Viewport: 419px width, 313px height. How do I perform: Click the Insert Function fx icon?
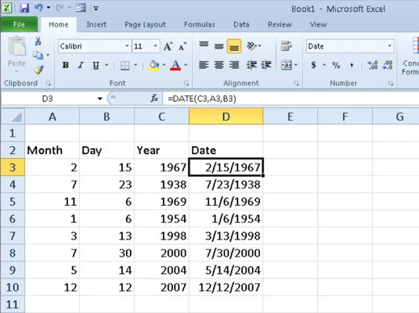pyautogui.click(x=154, y=99)
